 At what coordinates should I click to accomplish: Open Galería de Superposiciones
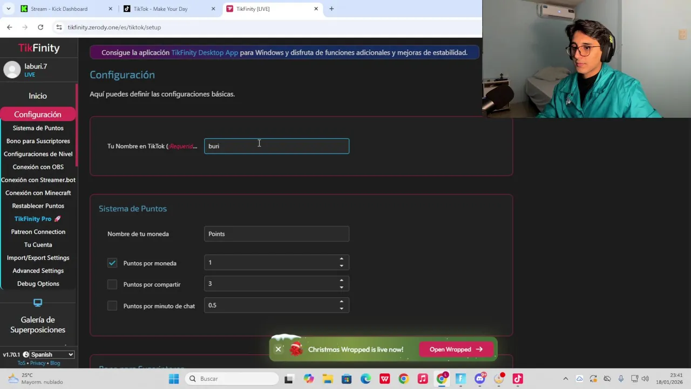coord(38,325)
